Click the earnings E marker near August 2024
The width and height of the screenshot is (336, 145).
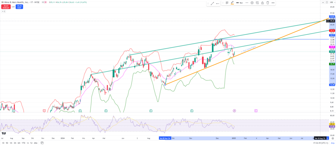point(151,111)
